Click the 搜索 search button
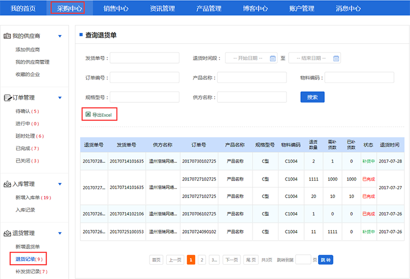This screenshot has height=279, width=410. point(312,97)
